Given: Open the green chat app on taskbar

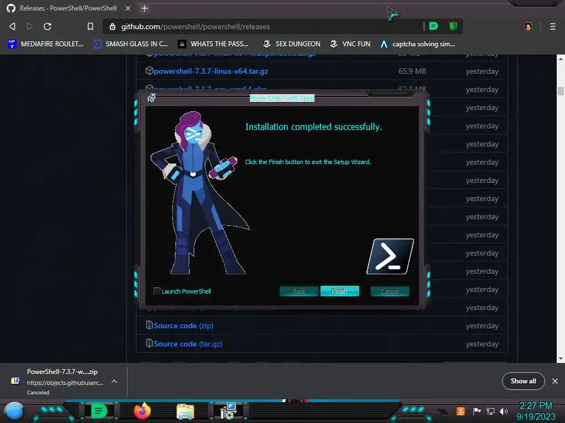Looking at the screenshot, I should click(99, 411).
